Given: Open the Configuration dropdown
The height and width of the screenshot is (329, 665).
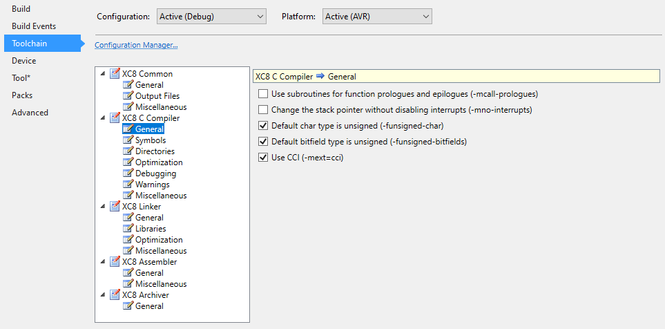Looking at the screenshot, I should (211, 16).
